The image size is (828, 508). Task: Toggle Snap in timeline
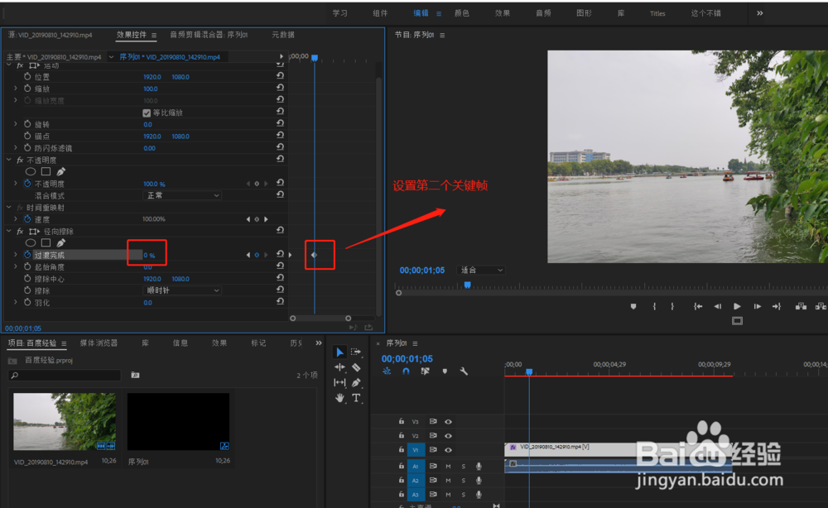(x=406, y=371)
